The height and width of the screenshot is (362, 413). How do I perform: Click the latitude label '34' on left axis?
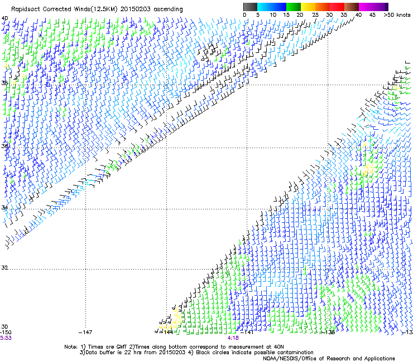[x=4, y=207]
